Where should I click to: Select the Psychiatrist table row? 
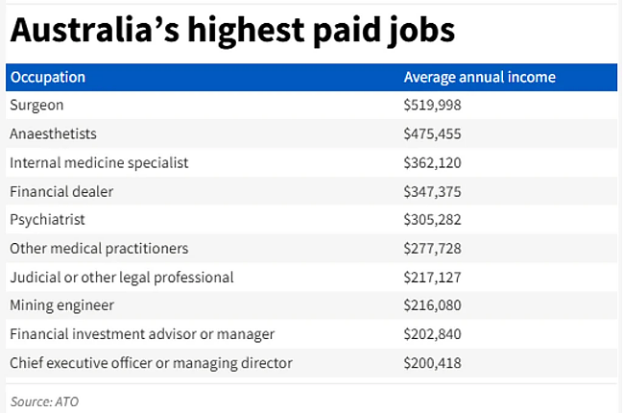(x=312, y=219)
